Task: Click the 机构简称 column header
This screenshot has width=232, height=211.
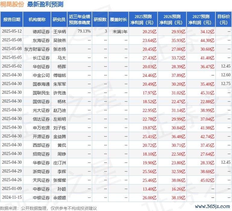Action: click(x=37, y=20)
